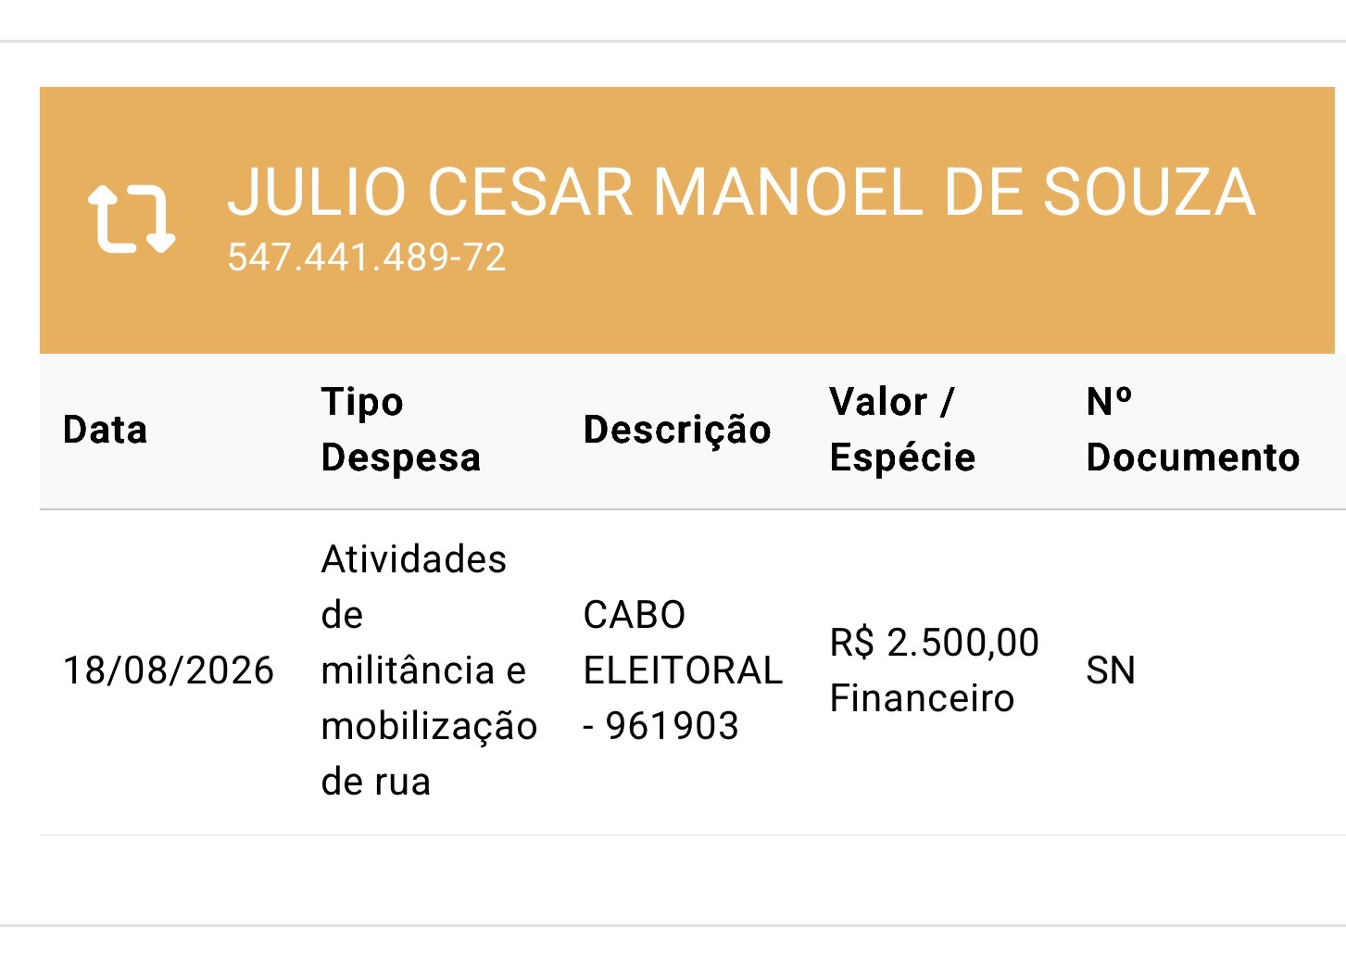The width and height of the screenshot is (1346, 953).
Task: Click the Financeiro payment type text
Action: [x=922, y=698]
